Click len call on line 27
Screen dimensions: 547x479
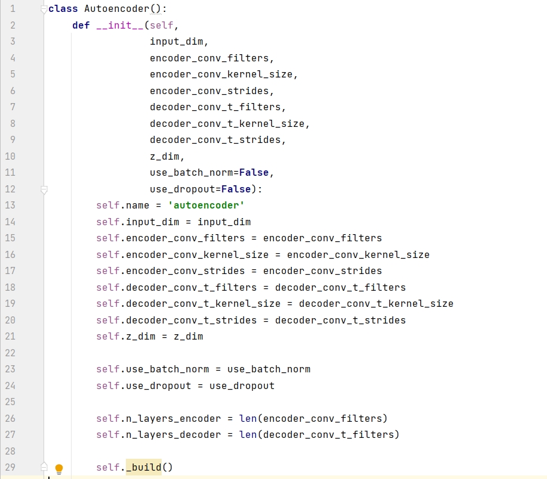pyautogui.click(x=248, y=434)
